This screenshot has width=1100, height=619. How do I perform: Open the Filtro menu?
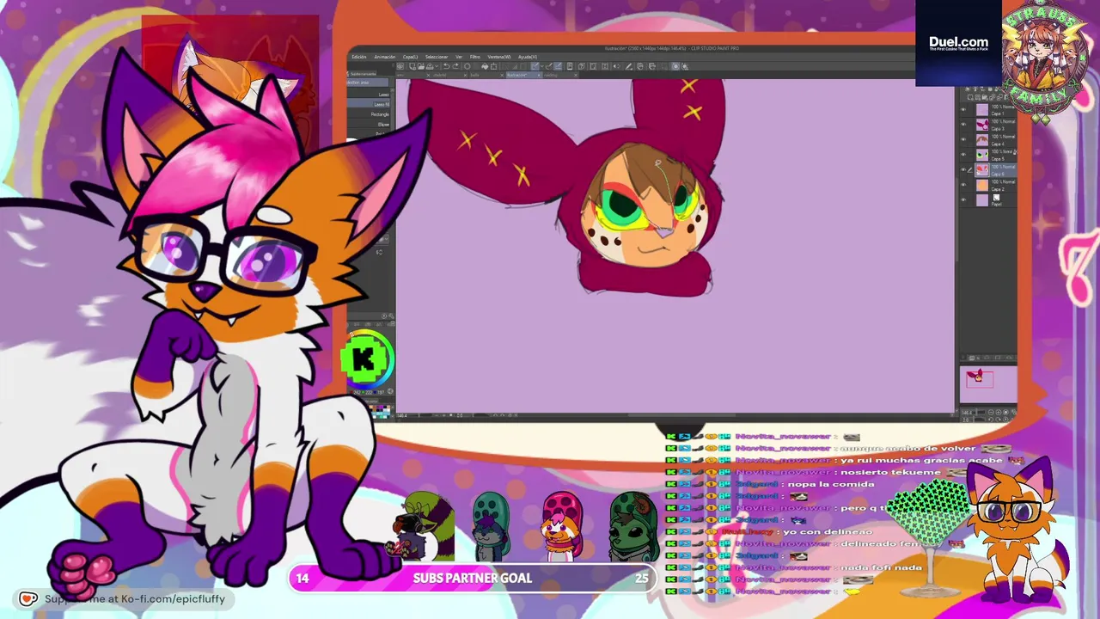pyautogui.click(x=475, y=57)
